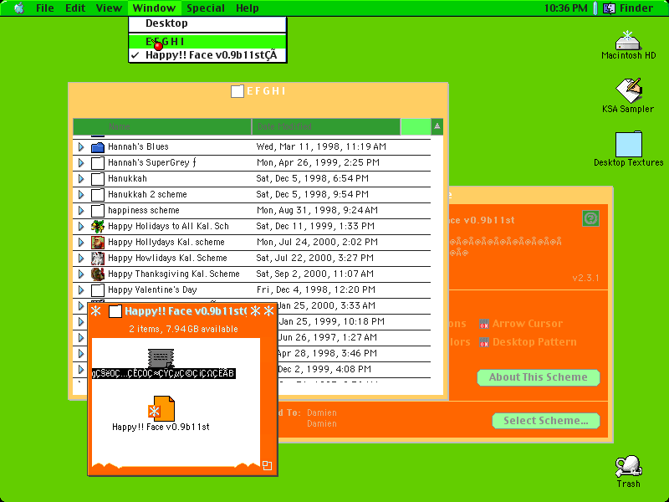Click the Trash icon on the desktop

click(629, 466)
